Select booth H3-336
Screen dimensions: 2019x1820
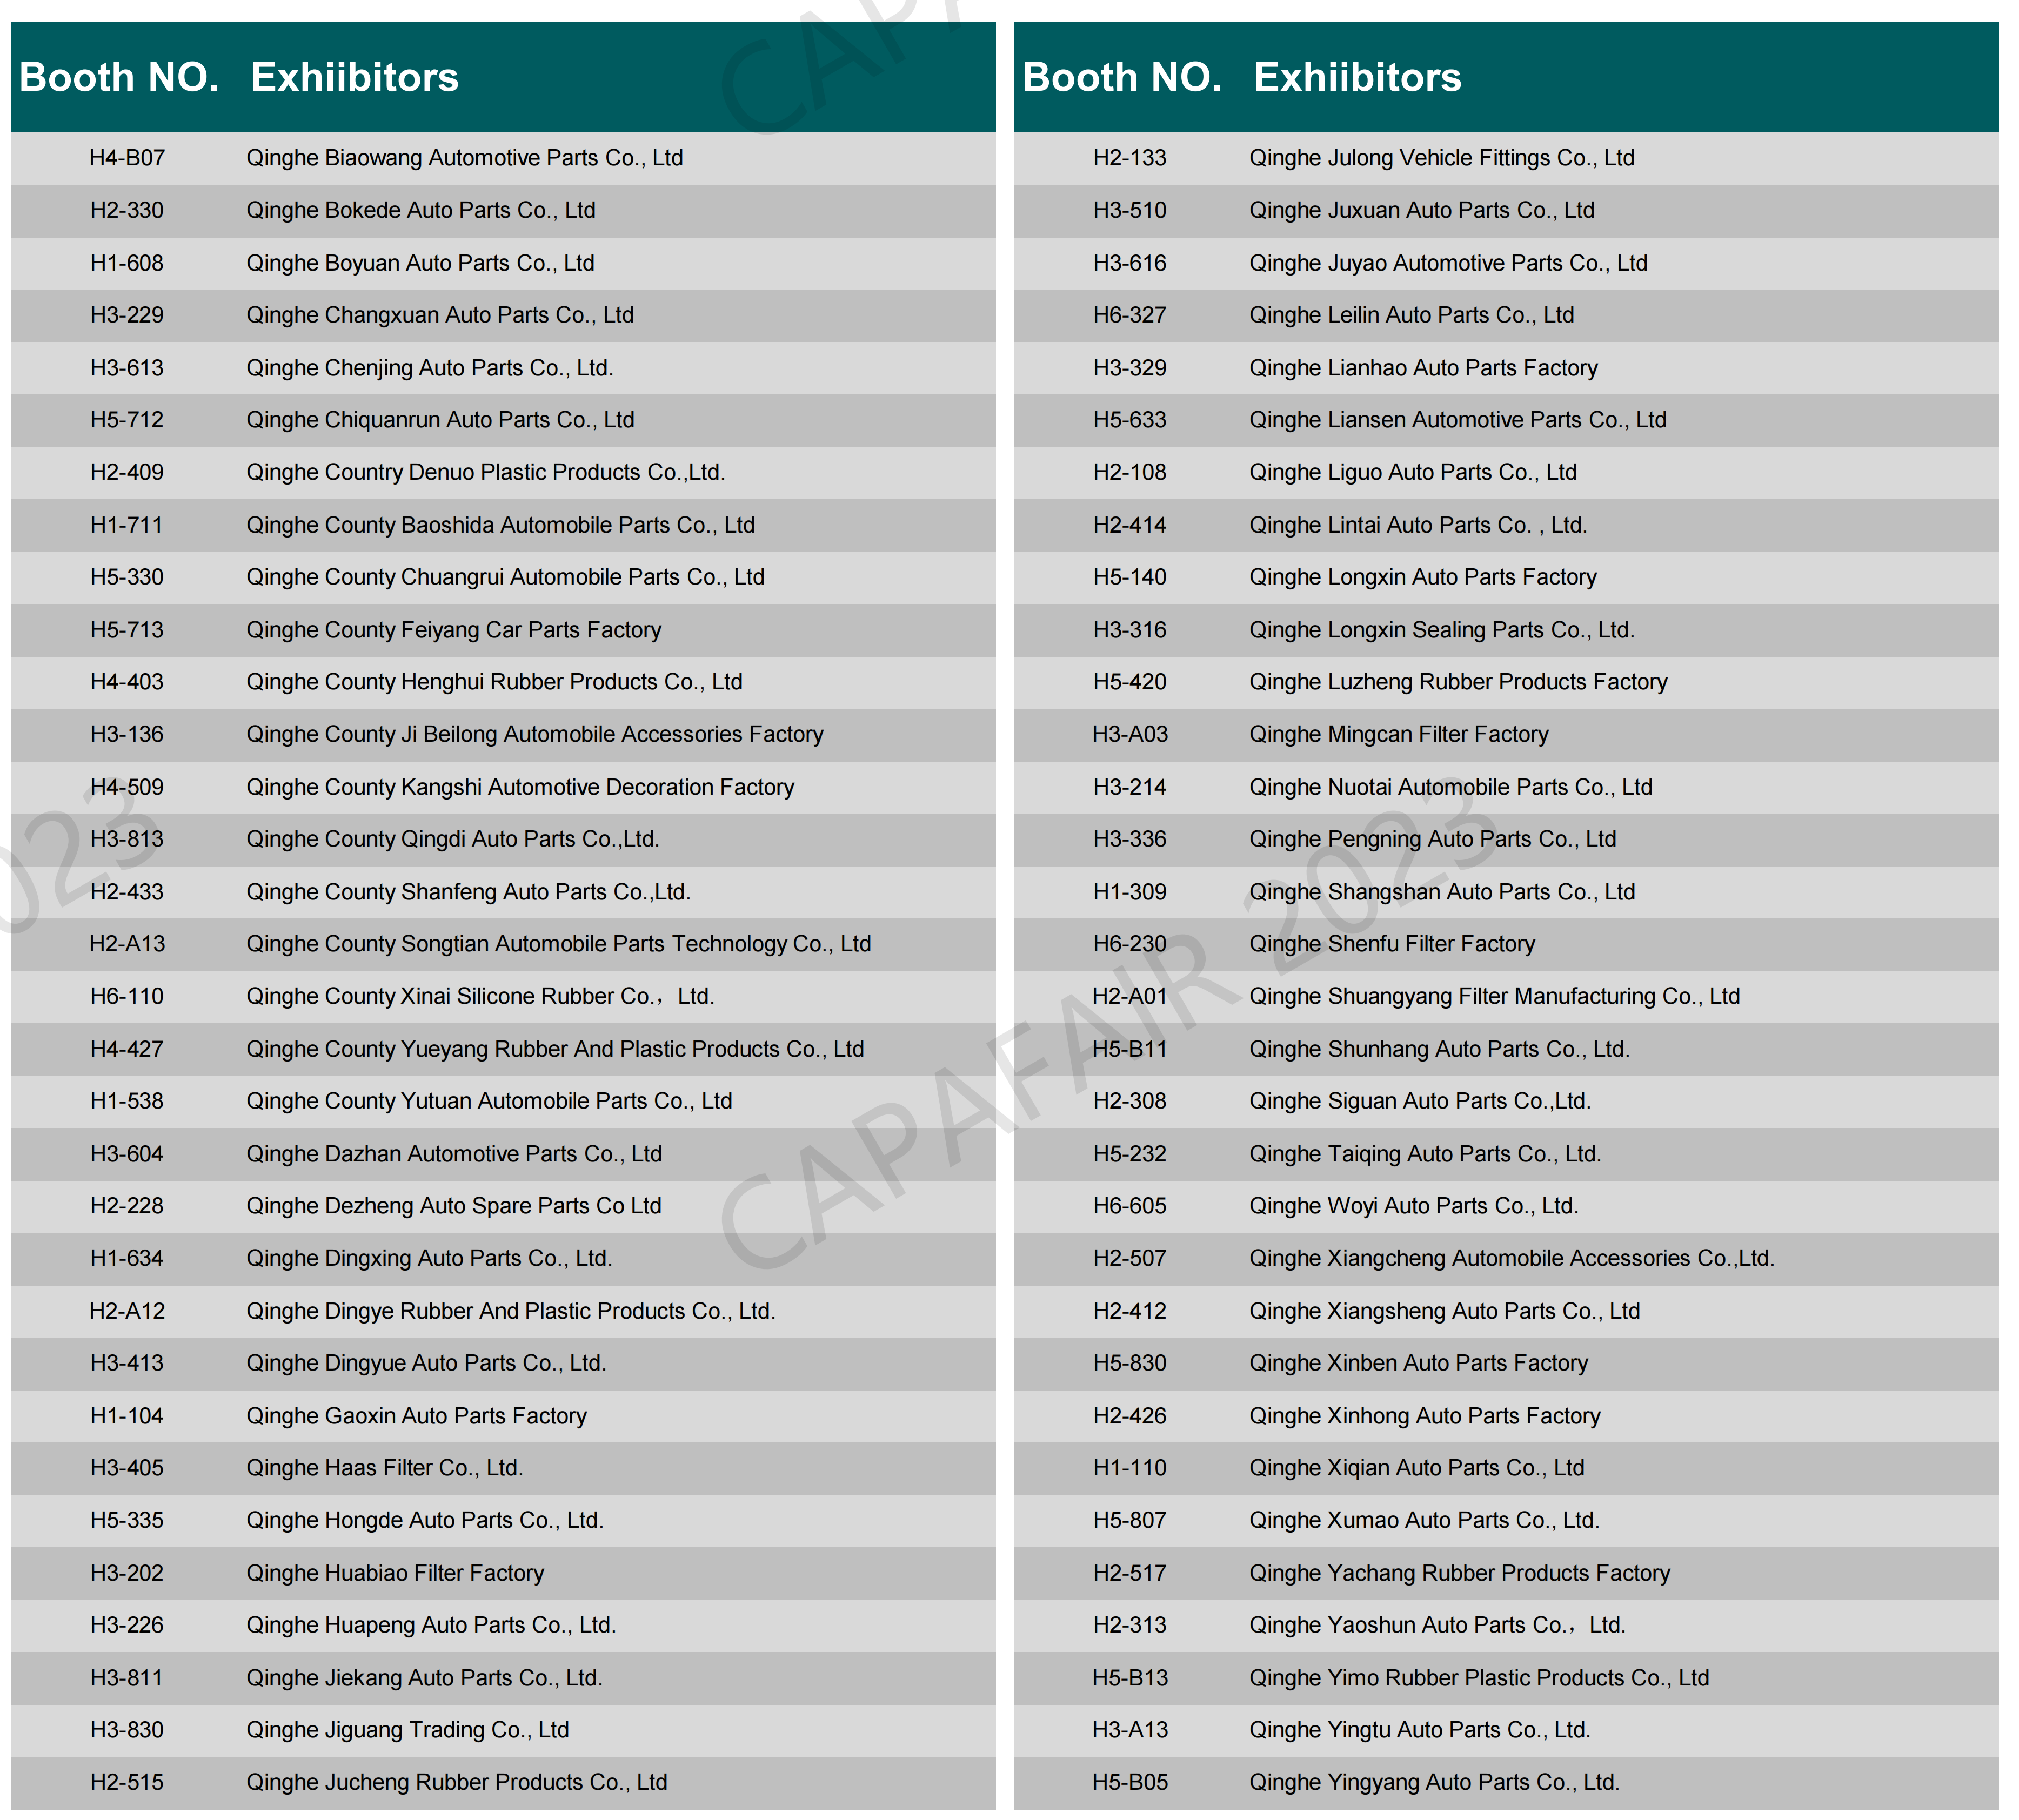click(1129, 839)
